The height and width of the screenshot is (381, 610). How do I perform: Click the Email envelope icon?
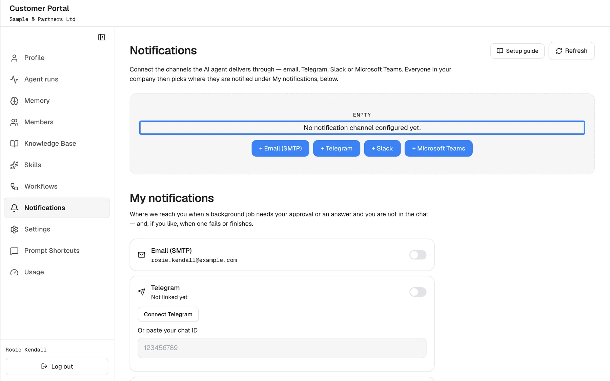coord(142,255)
